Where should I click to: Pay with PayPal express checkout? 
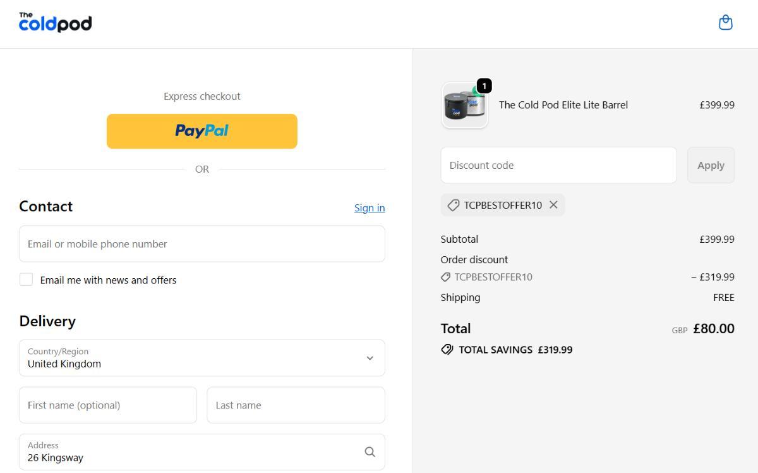[202, 132]
